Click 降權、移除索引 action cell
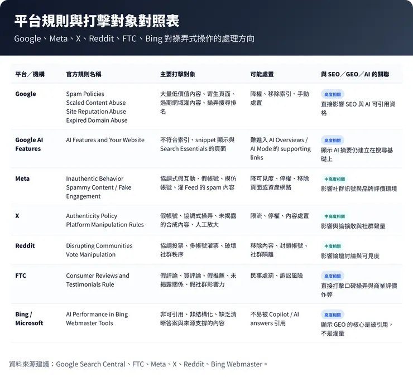This screenshot has width=413, height=377. tap(280, 98)
